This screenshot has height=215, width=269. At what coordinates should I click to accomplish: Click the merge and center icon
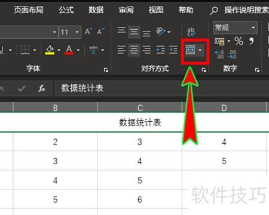click(190, 50)
